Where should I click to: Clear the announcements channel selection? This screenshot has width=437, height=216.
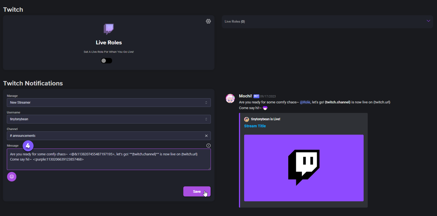click(x=206, y=136)
